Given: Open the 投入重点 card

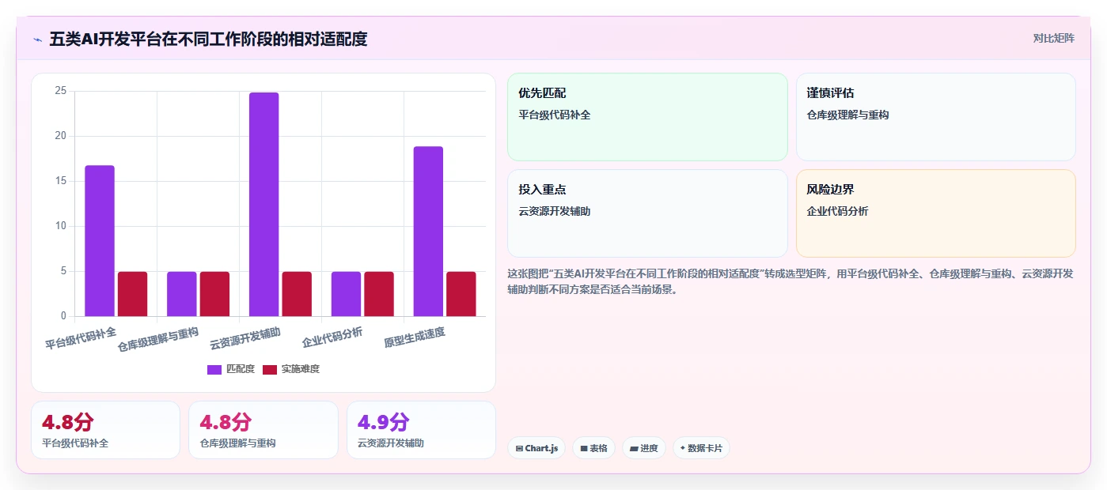Looking at the screenshot, I should coord(647,213).
